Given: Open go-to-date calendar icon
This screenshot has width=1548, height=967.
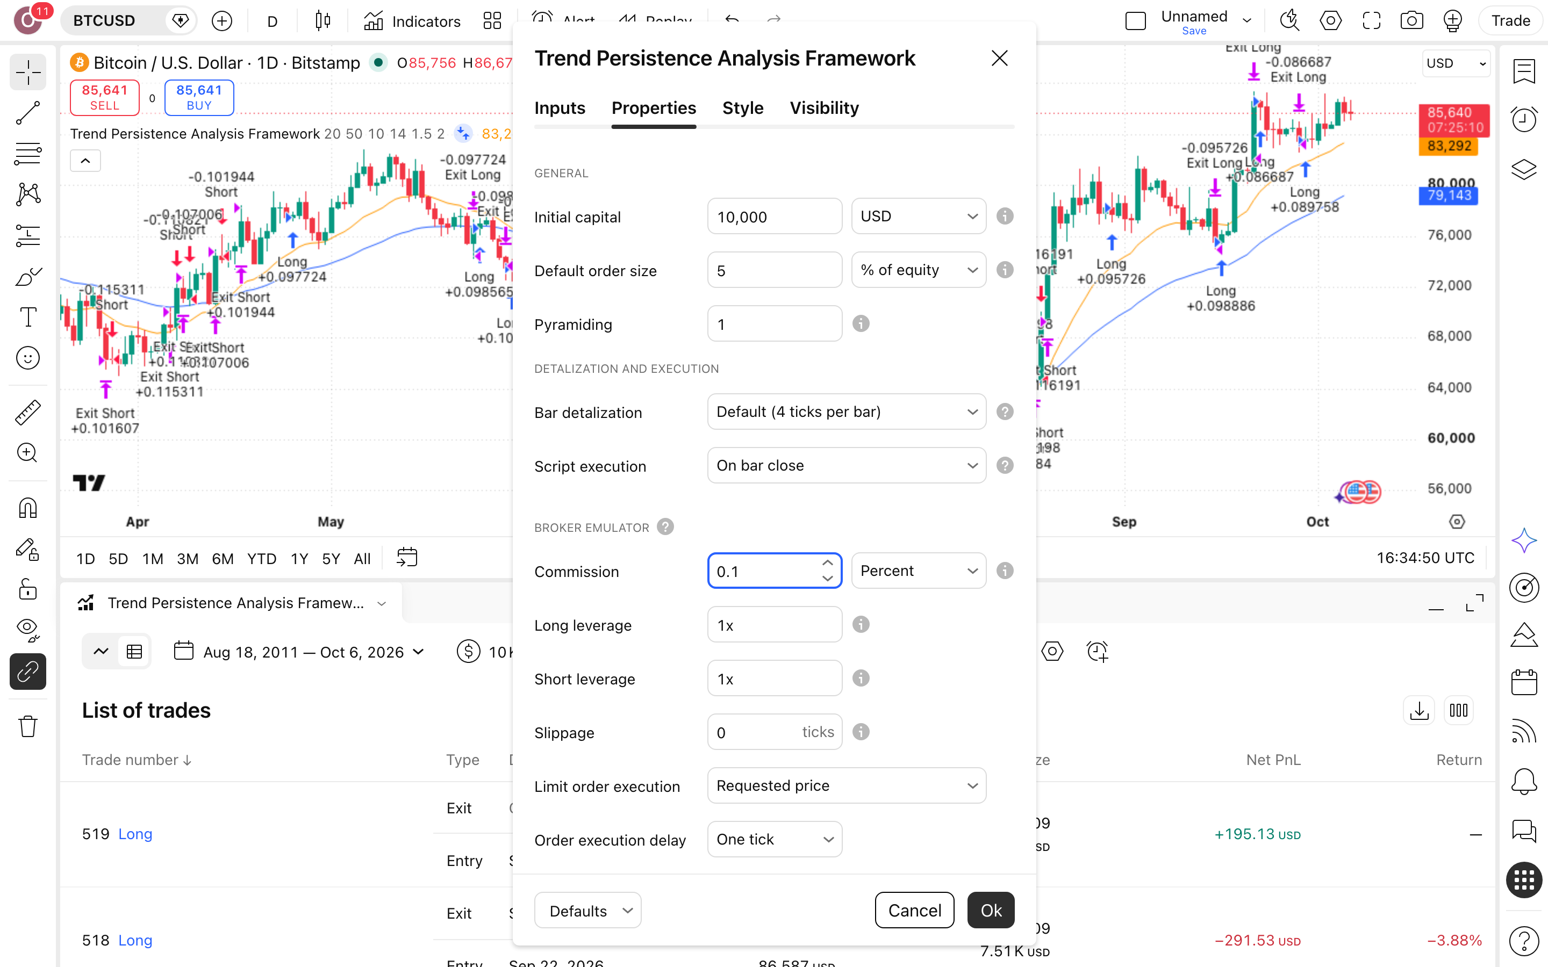Looking at the screenshot, I should (x=407, y=558).
